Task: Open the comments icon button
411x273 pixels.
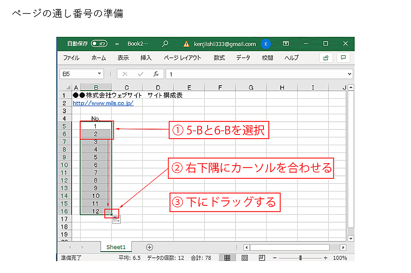Action: coord(343,58)
